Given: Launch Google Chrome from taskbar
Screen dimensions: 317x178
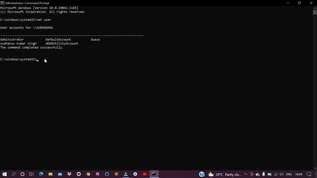Looking at the screenshot, I should [x=88, y=174].
